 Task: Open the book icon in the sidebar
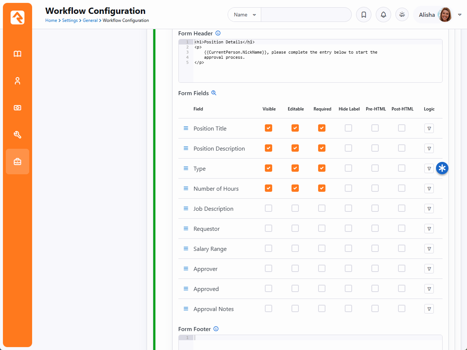pos(18,54)
